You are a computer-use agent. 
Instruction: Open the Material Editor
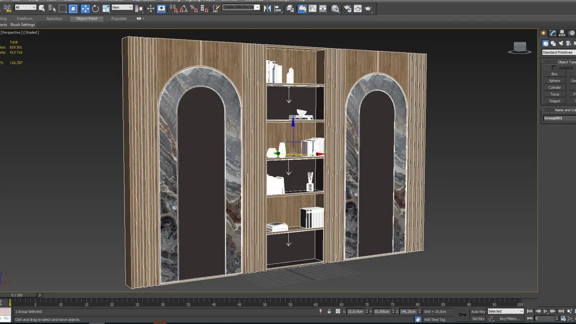click(x=335, y=8)
